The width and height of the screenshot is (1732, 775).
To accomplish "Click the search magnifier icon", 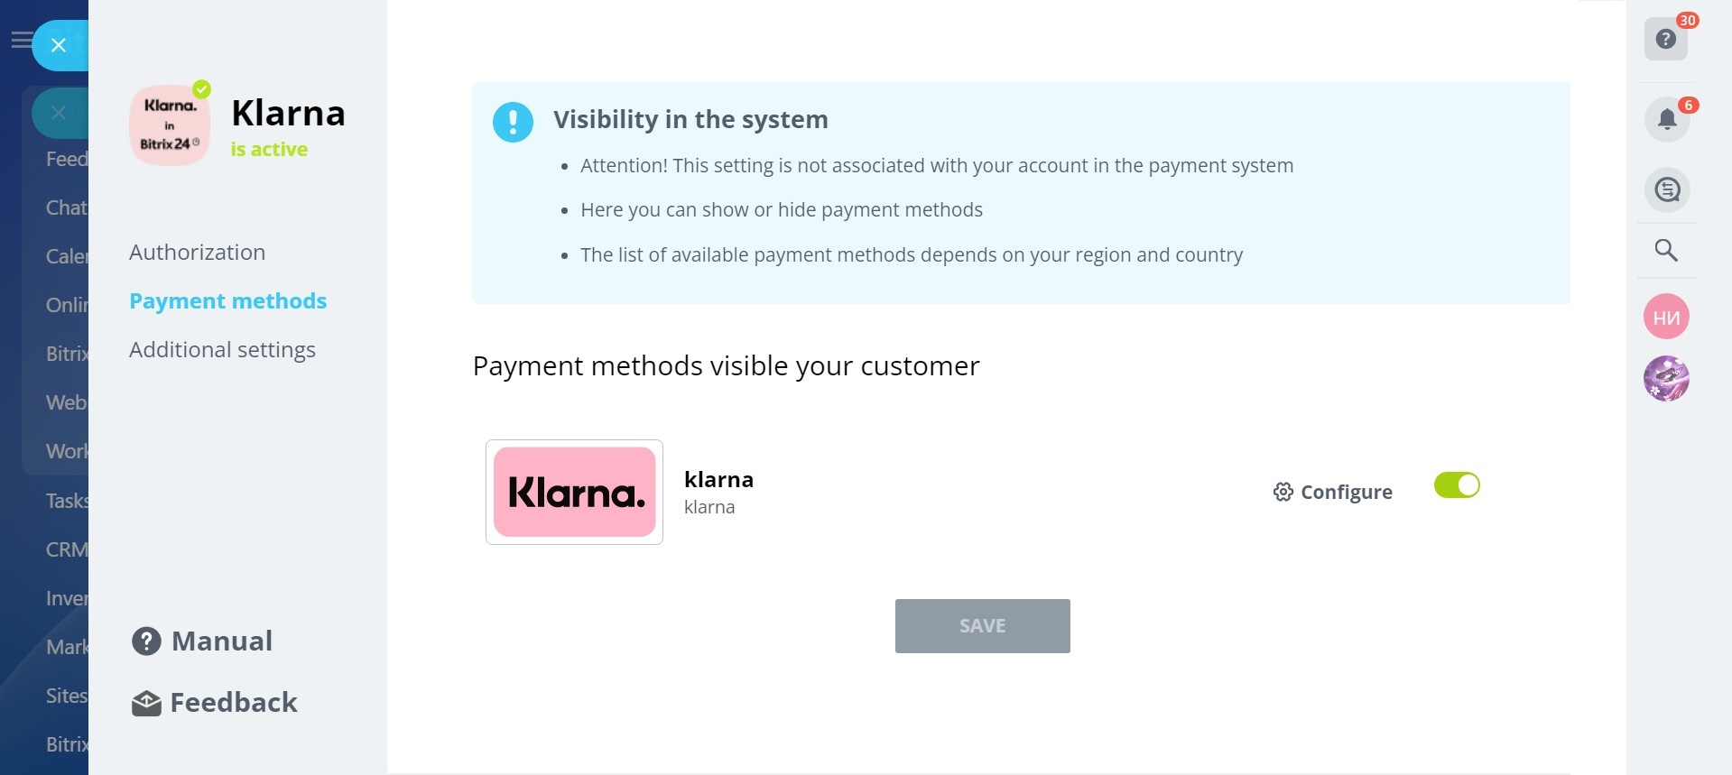I will click(1666, 250).
